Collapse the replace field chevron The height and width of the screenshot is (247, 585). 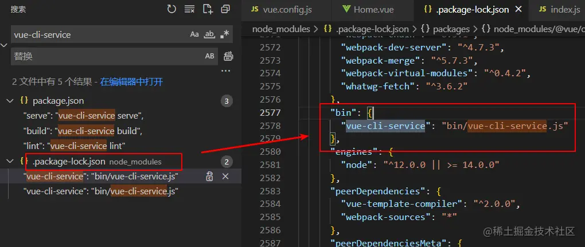pos(4,45)
